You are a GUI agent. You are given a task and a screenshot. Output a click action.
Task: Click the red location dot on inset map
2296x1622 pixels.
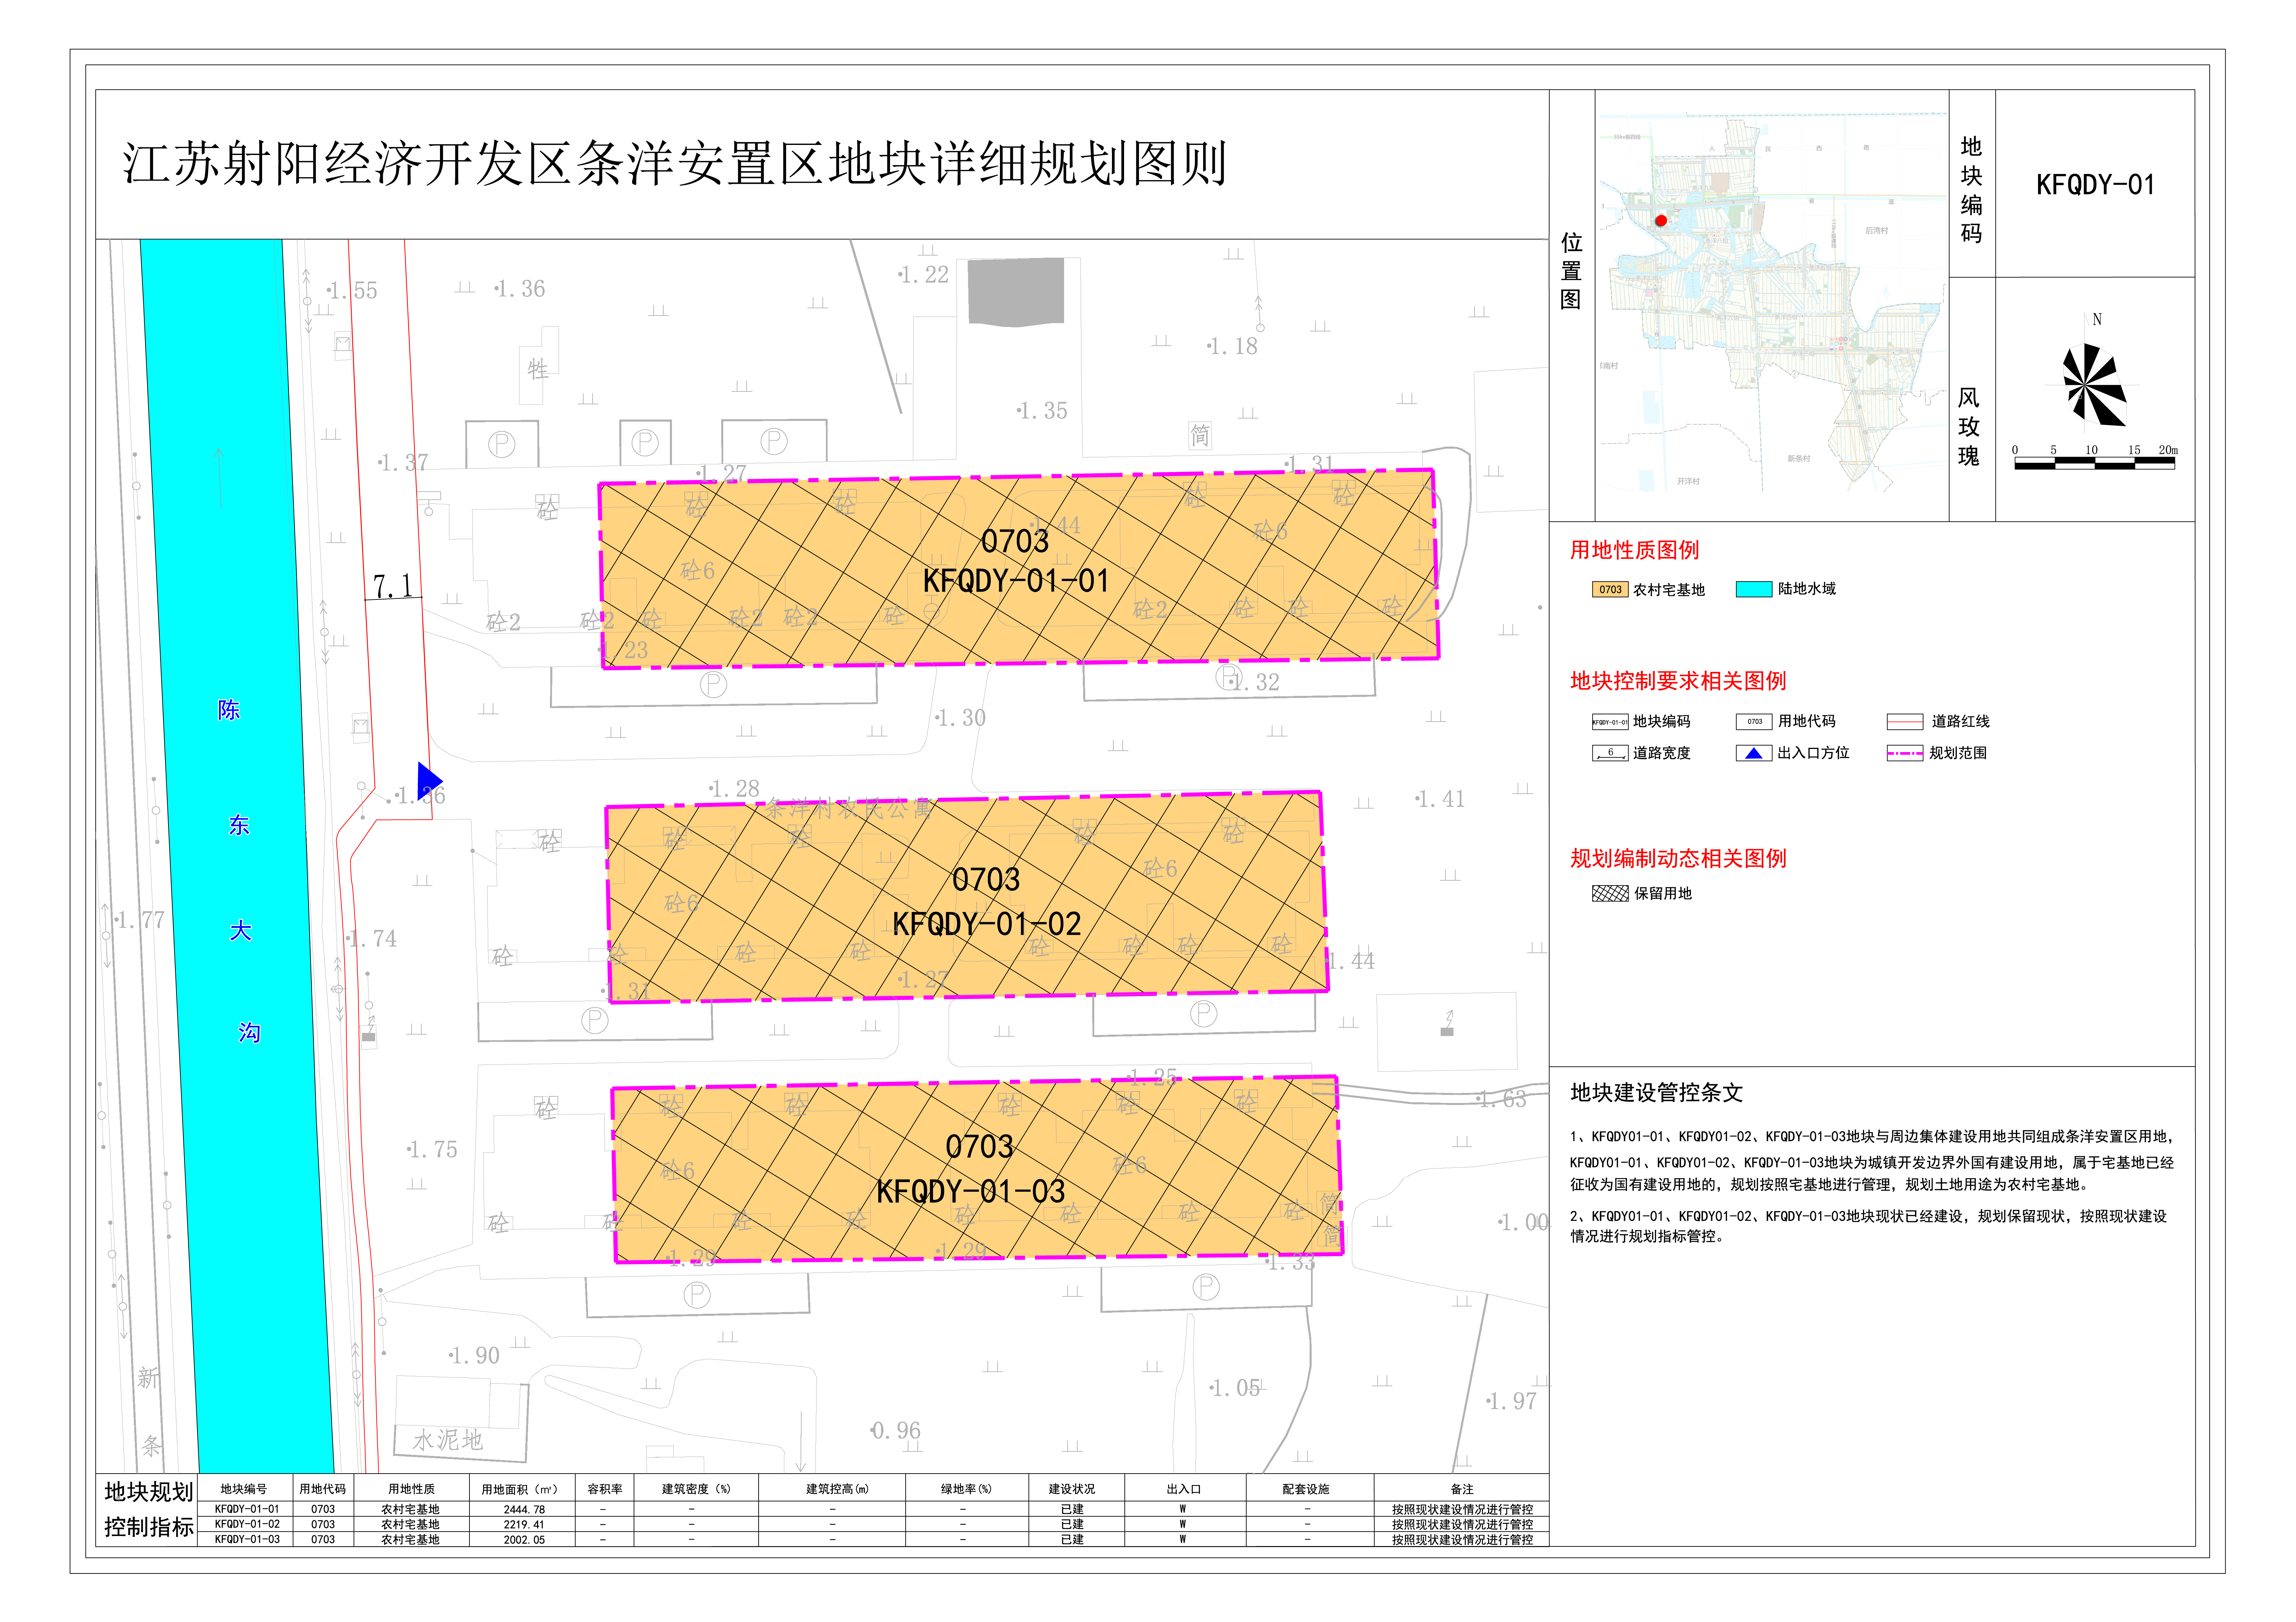(x=1661, y=221)
